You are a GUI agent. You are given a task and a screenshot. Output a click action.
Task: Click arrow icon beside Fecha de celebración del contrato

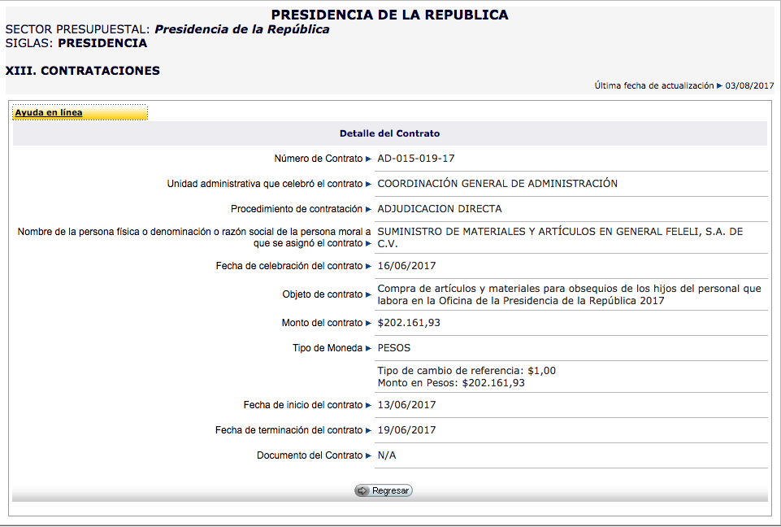tap(368, 266)
